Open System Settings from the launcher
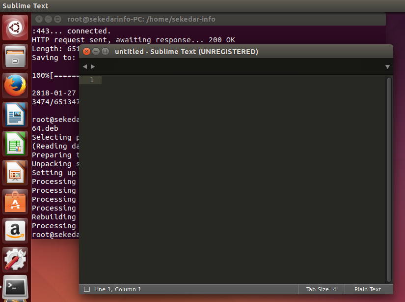The width and height of the screenshot is (405, 302). pos(15,259)
